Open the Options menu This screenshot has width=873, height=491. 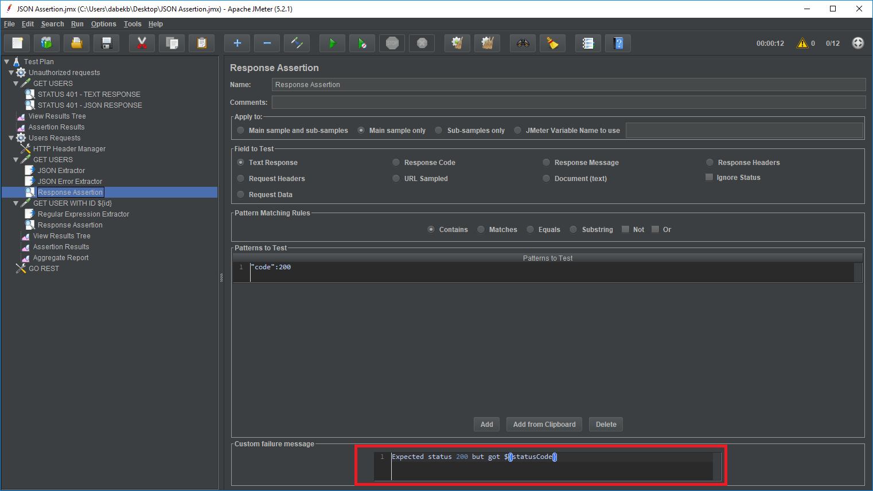coord(103,24)
